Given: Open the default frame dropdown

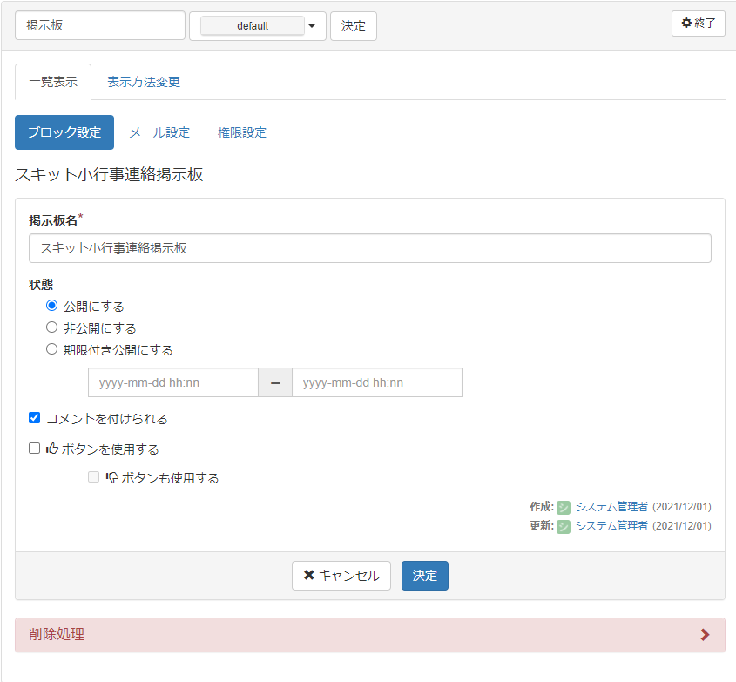Looking at the screenshot, I should 253,26.
